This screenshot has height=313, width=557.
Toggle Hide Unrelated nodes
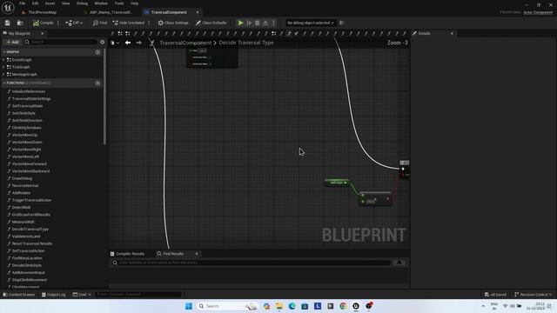click(128, 23)
